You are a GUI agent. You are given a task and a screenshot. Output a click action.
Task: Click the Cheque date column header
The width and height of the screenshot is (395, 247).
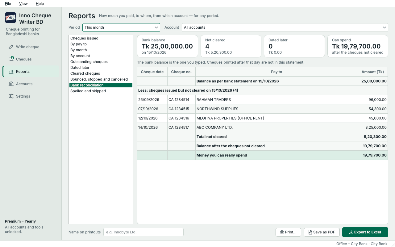pyautogui.click(x=152, y=72)
